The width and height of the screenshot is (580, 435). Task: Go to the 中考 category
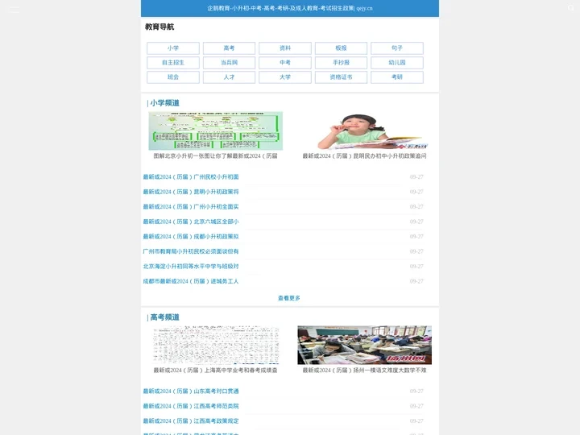pos(285,63)
